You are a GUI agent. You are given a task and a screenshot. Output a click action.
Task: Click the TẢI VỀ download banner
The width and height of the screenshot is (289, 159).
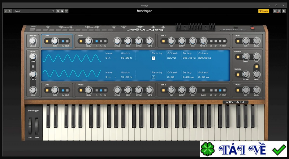(x=243, y=149)
